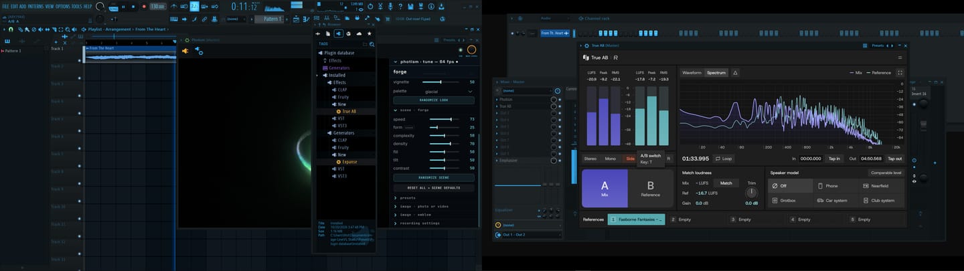The image size is (964, 271).
Task: Select the Nearfield speaker model
Action: (883, 186)
